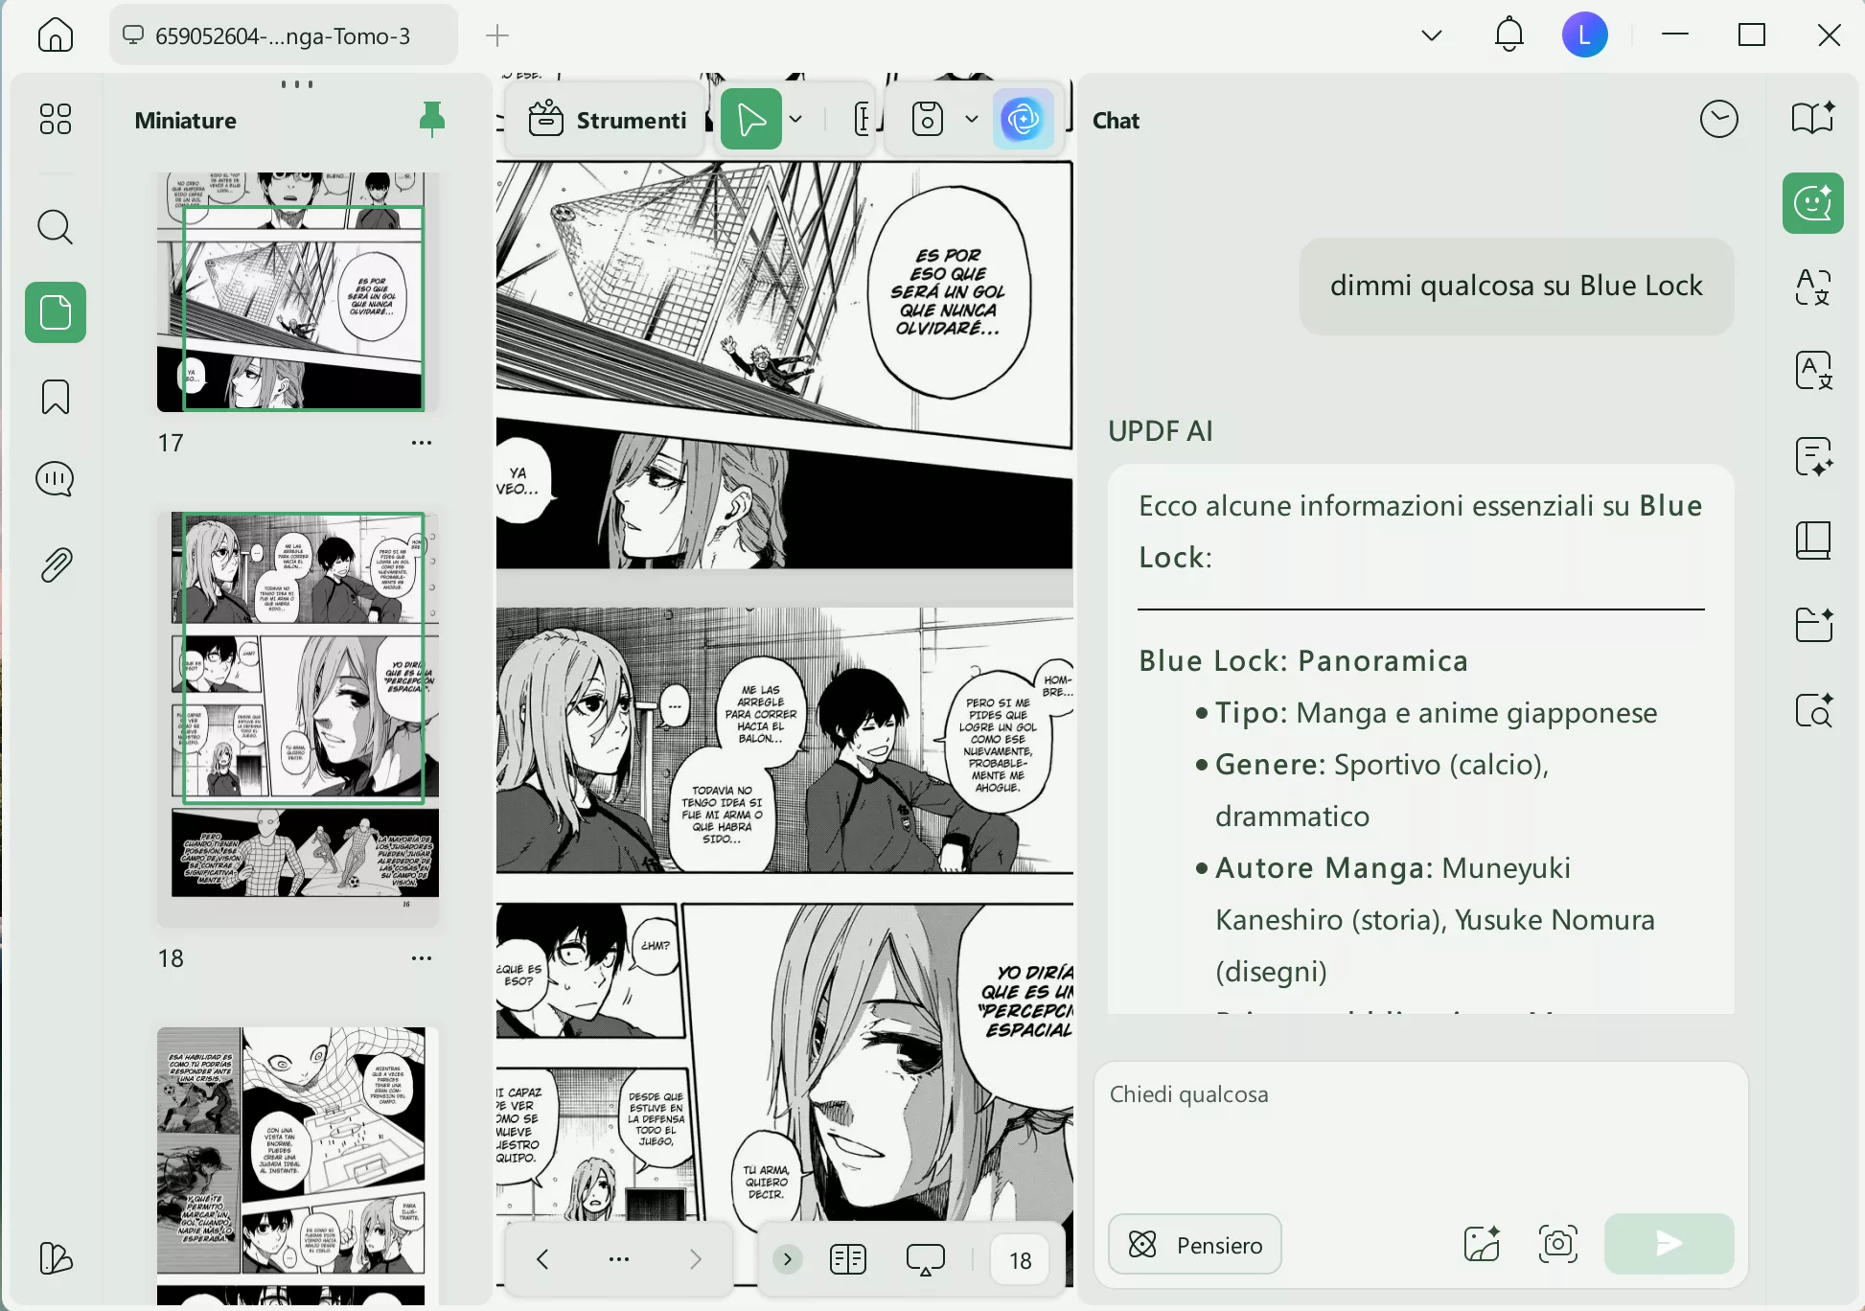The height and width of the screenshot is (1311, 1865).
Task: Send the chat message
Action: [x=1669, y=1244]
